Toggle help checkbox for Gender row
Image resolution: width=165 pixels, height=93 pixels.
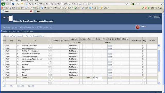144,78
